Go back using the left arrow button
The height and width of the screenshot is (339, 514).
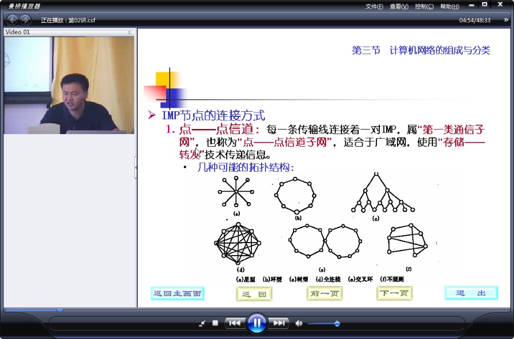13,20
